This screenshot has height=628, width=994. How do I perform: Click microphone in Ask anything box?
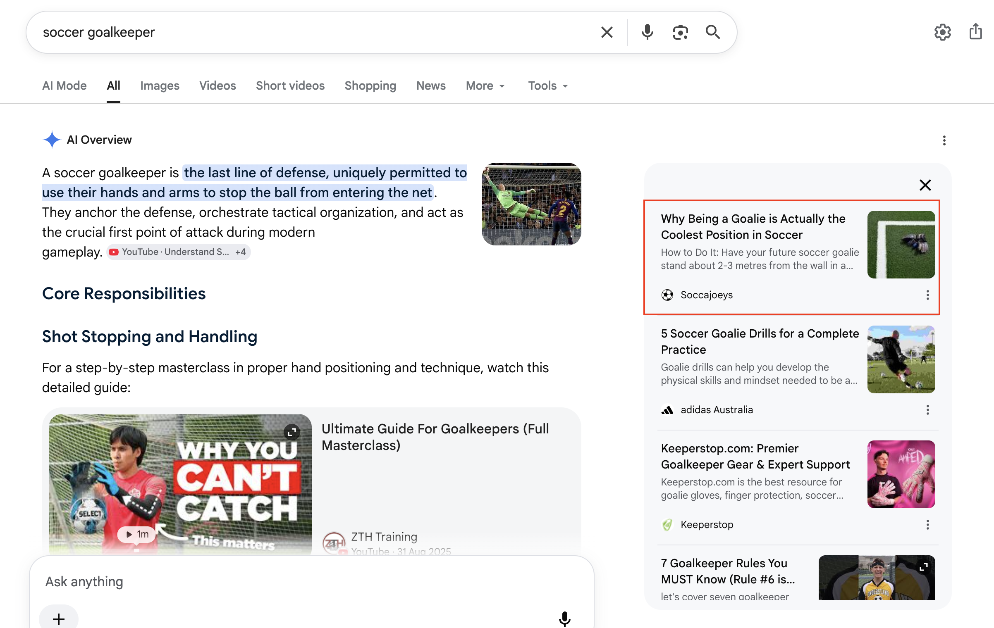tap(564, 619)
